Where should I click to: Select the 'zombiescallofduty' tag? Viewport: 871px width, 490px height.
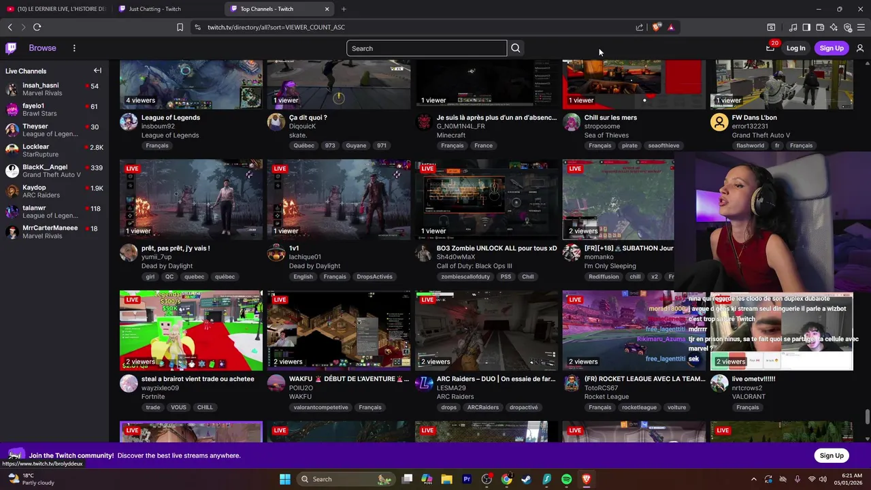465,277
